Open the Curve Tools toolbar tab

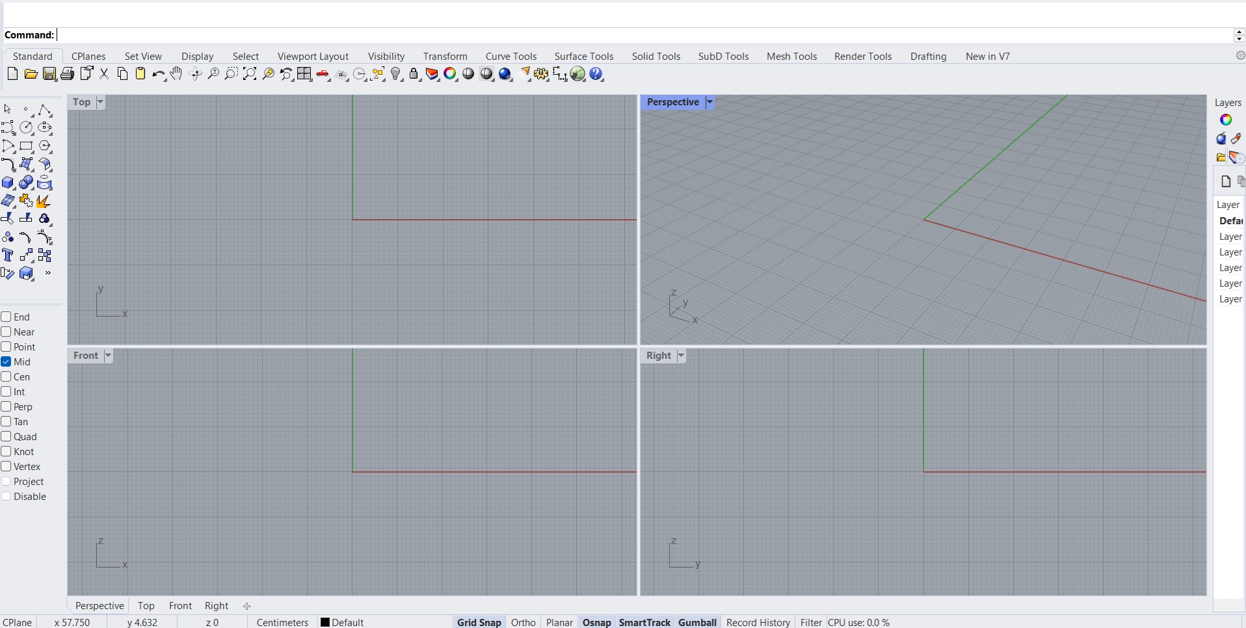510,57
